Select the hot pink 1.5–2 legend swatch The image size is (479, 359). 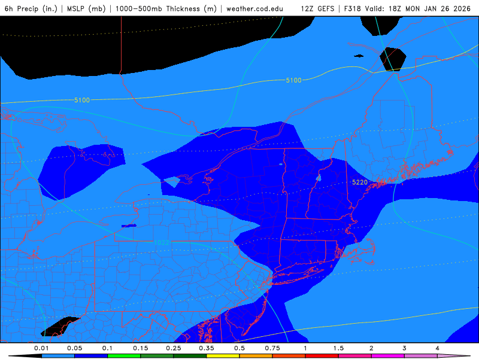(x=355, y=356)
